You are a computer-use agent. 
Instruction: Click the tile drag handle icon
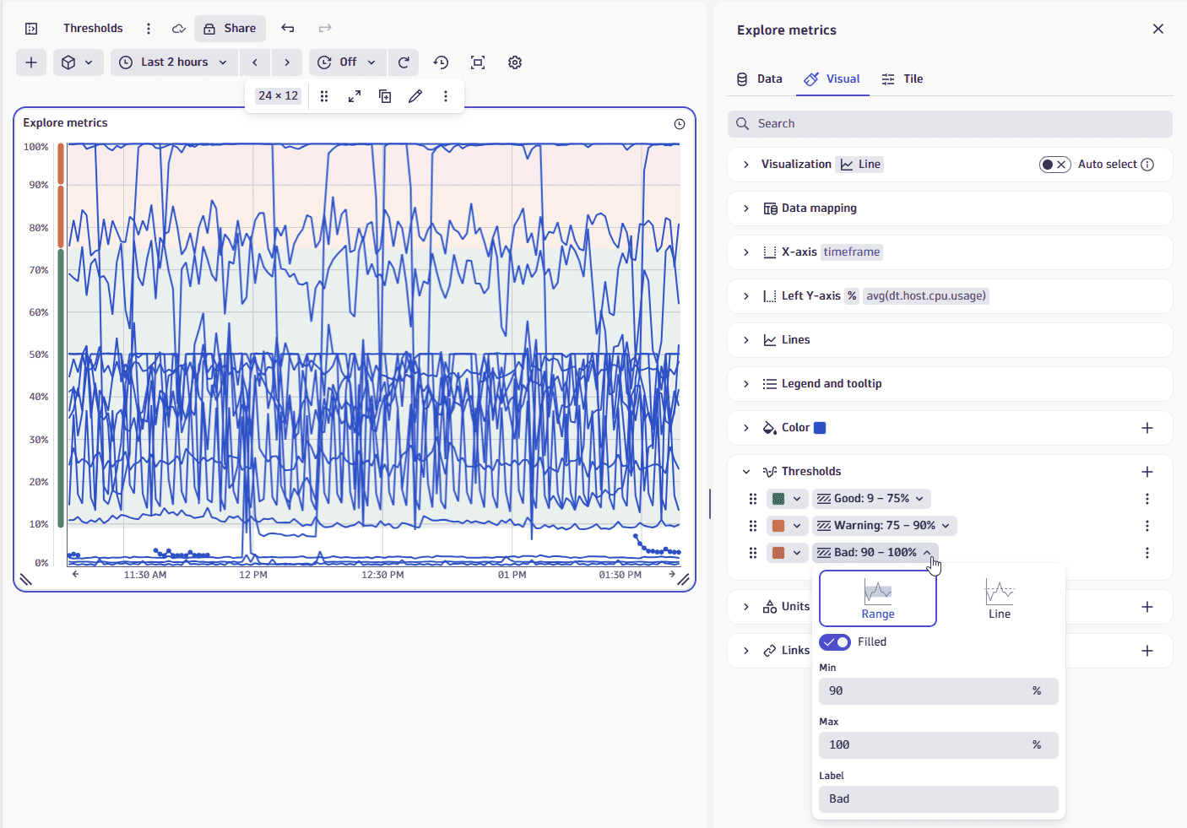tap(324, 96)
